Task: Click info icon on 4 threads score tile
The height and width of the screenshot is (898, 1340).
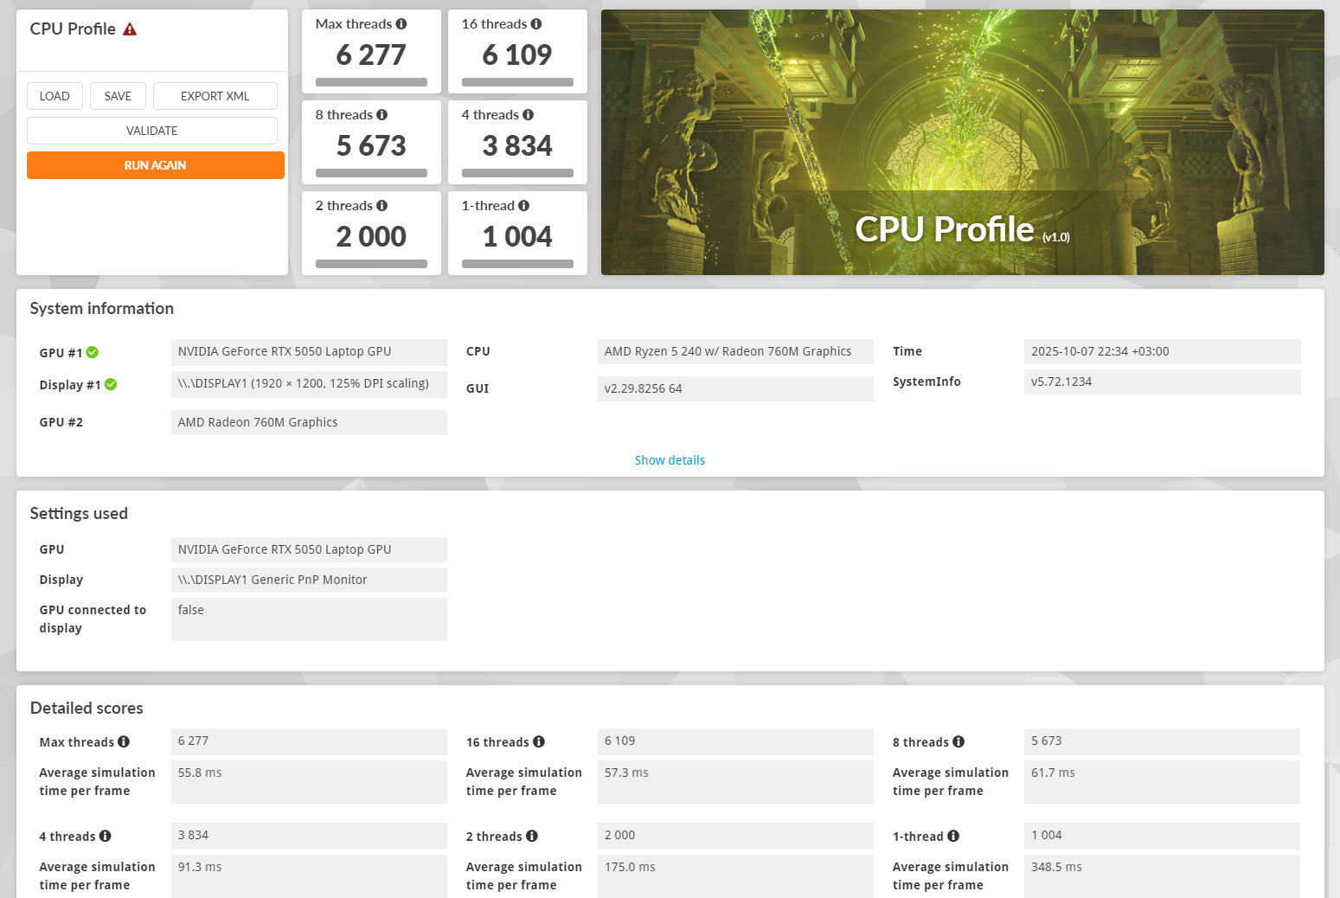Action: point(529,115)
